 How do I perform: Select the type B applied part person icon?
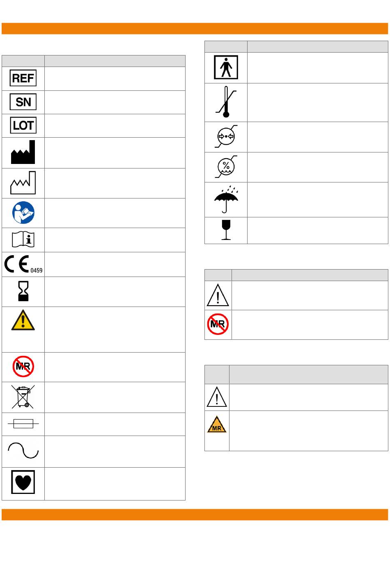click(x=226, y=67)
